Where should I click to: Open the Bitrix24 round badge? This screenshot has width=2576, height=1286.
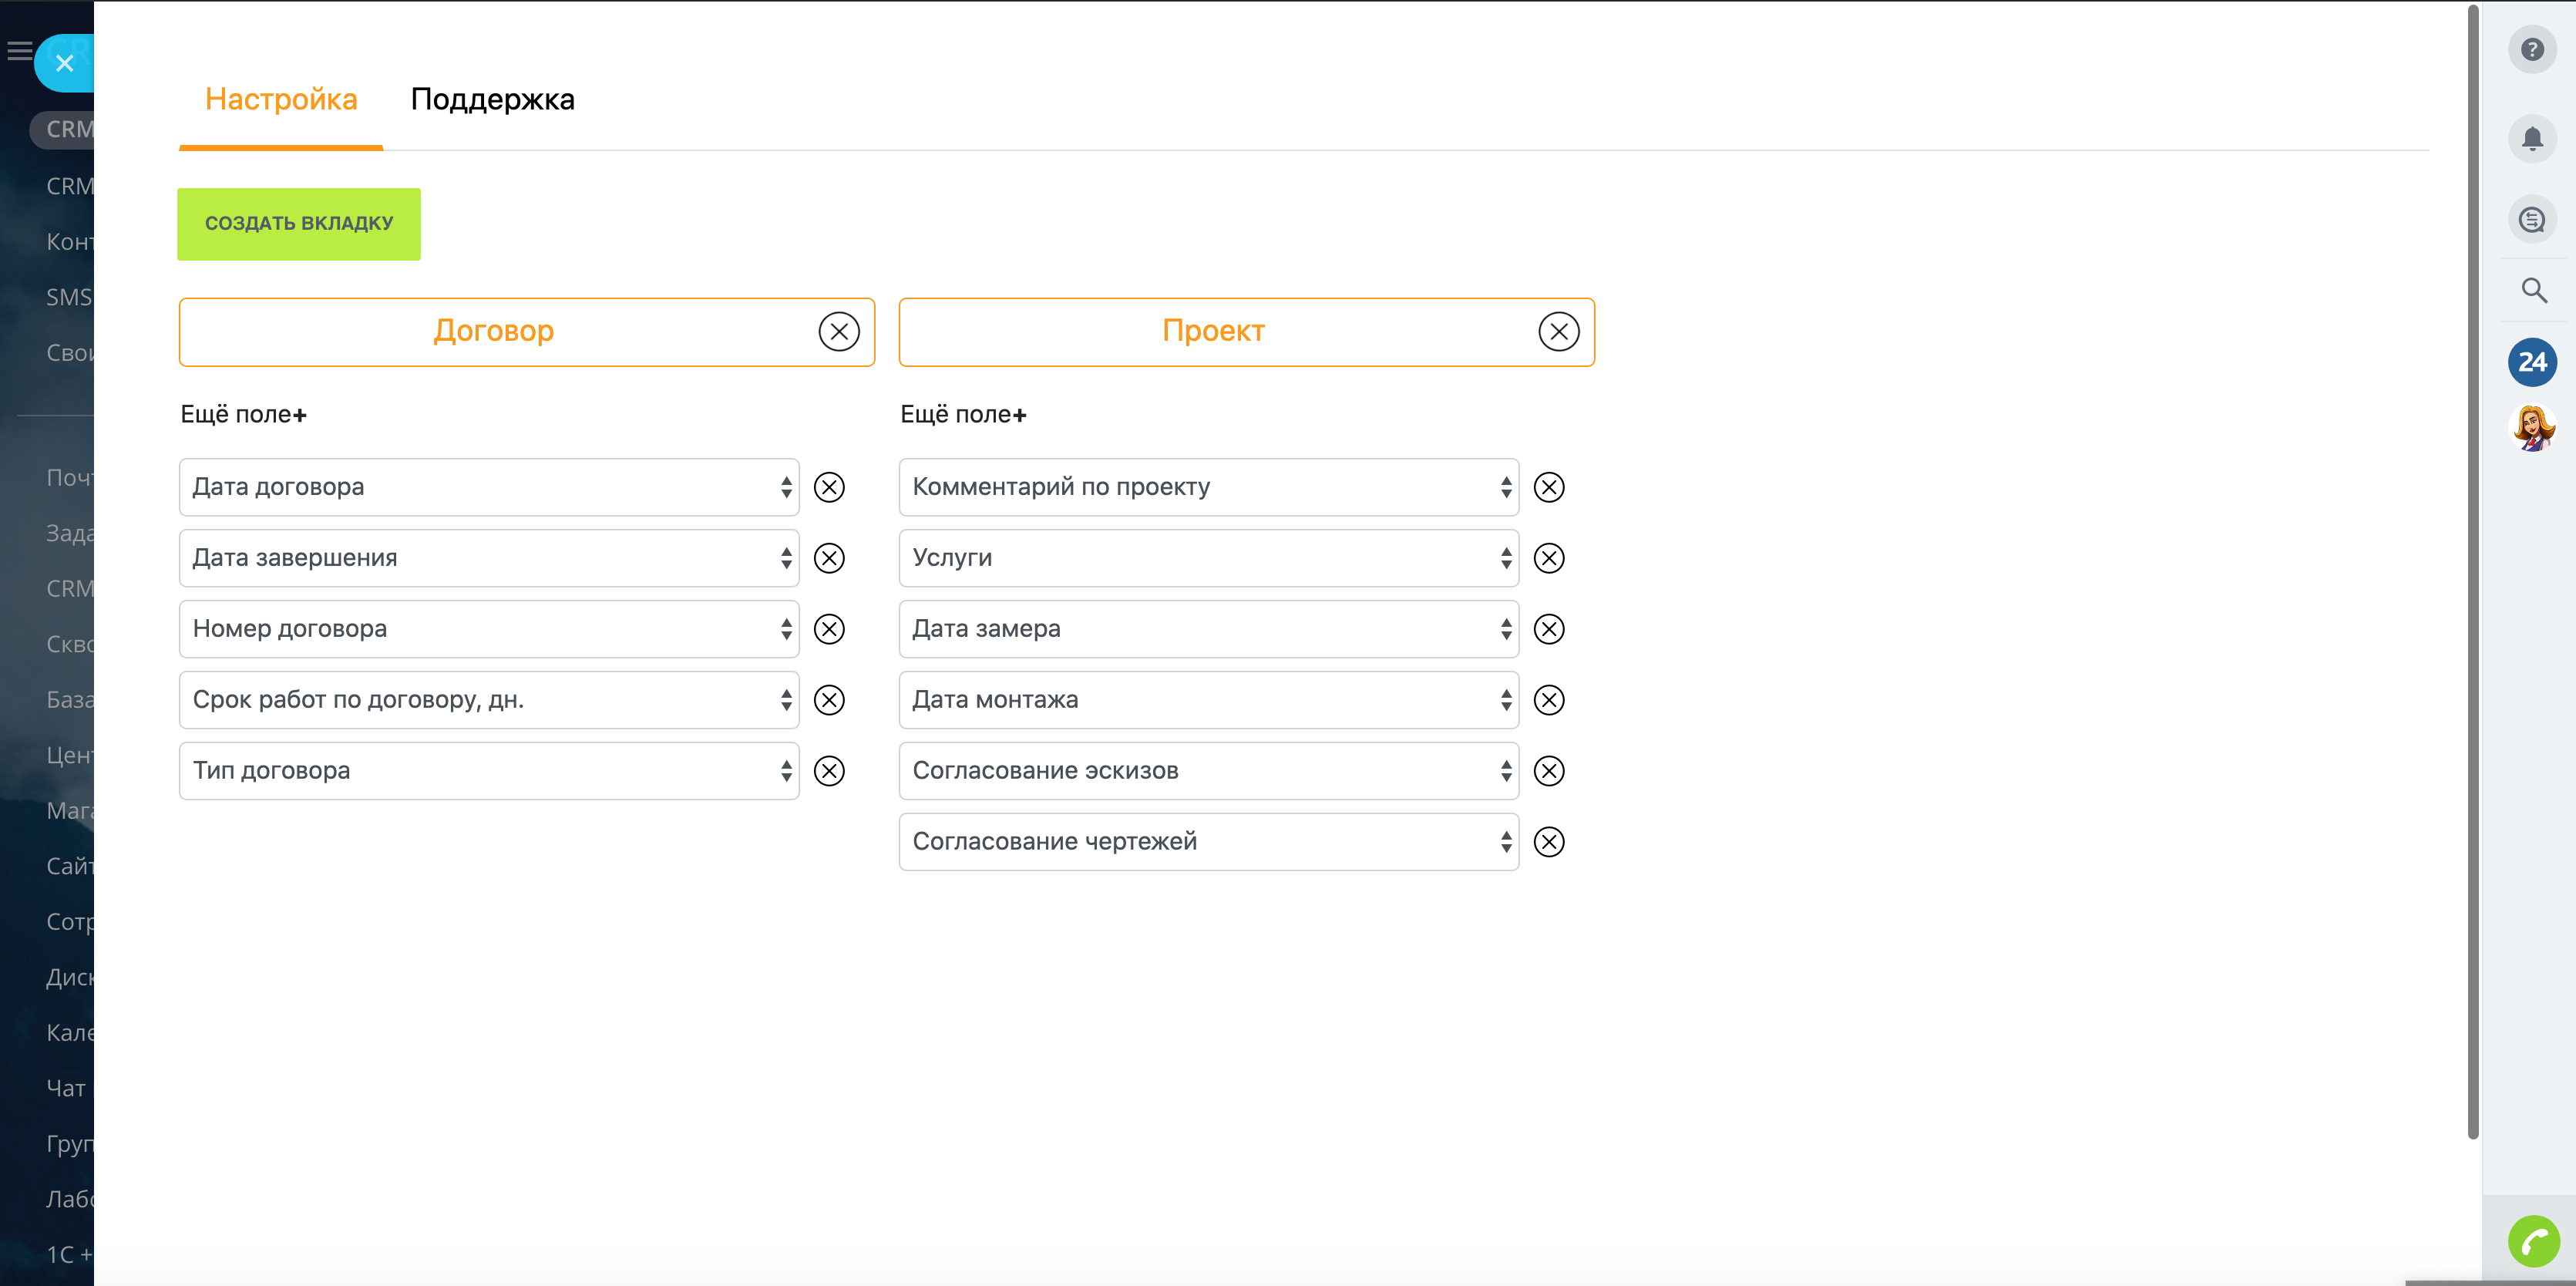click(x=2531, y=362)
